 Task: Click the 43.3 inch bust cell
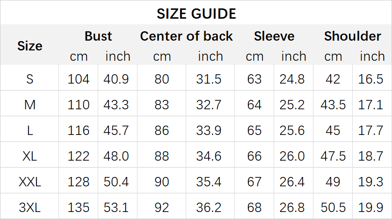tap(116, 105)
